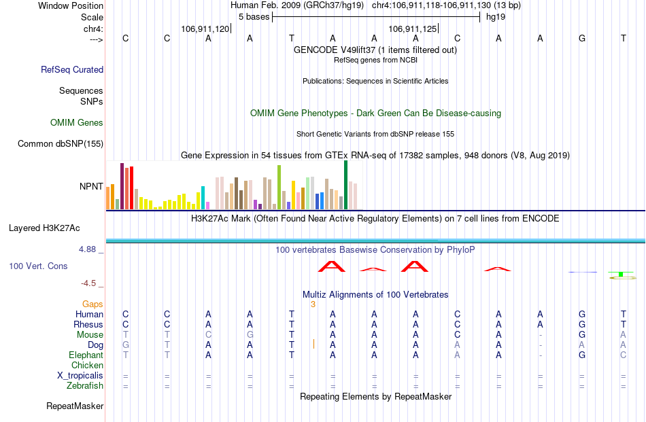Viewport: 646px width, 422px height.
Task: Click the 106,911,120 coordinate label
Action: point(205,29)
